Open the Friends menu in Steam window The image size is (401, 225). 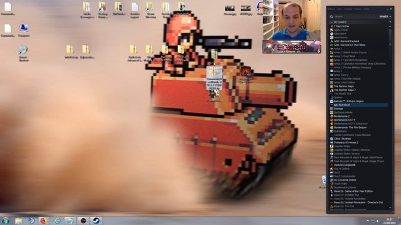click(x=348, y=9)
